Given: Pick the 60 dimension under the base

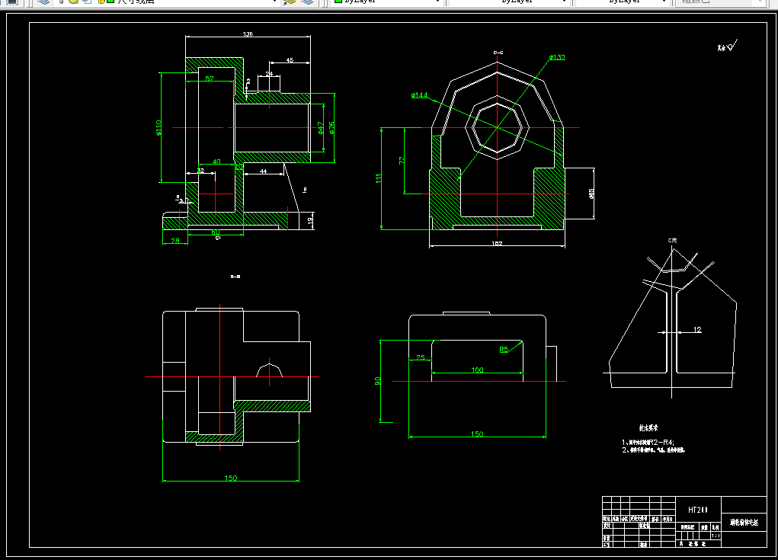Looking at the screenshot, I should click(216, 232).
